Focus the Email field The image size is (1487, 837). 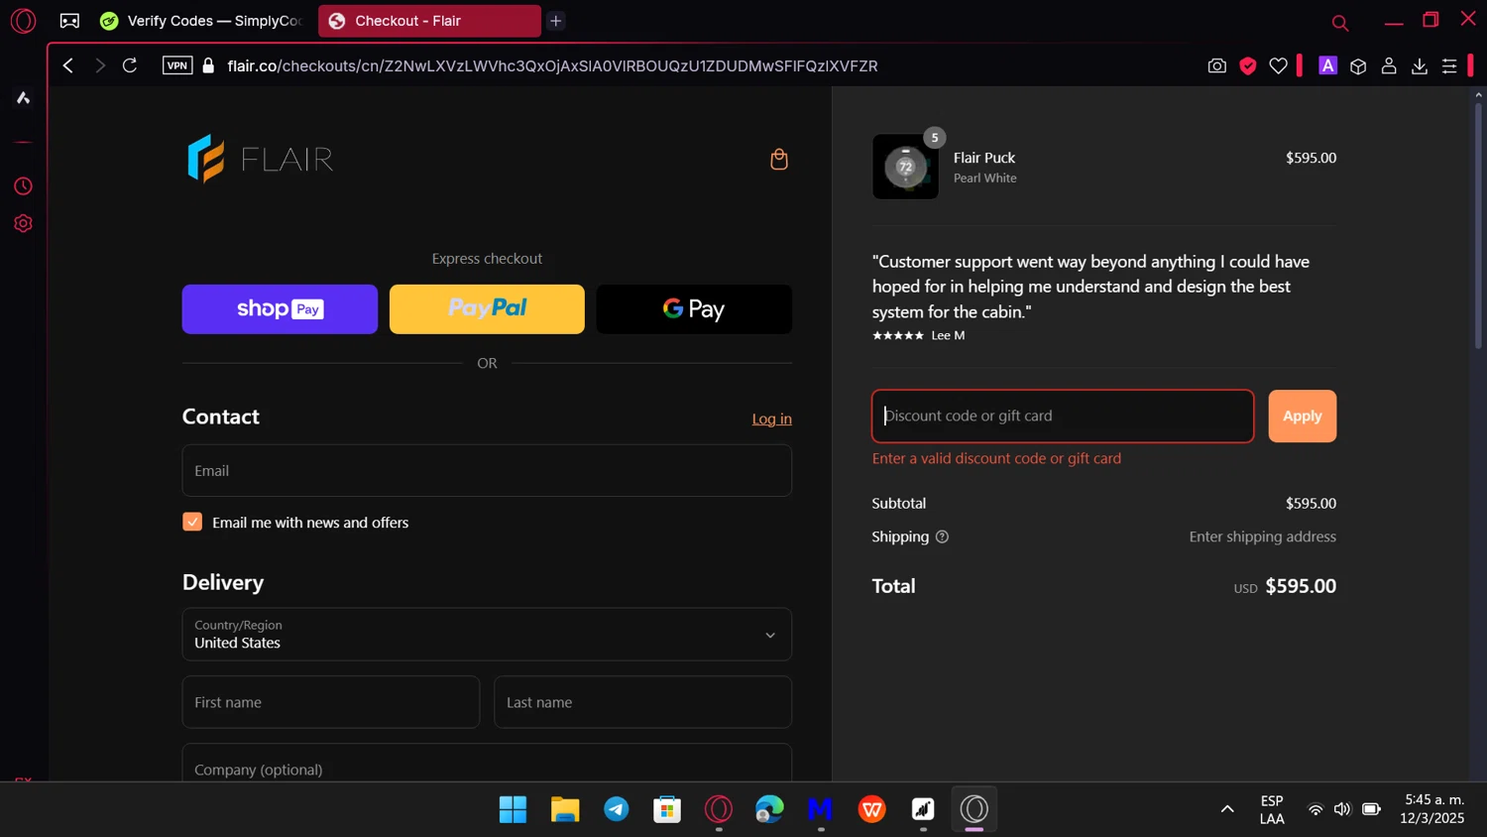pos(487,470)
